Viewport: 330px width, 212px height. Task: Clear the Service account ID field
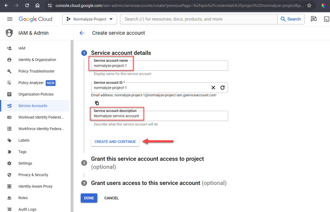click(x=213, y=88)
